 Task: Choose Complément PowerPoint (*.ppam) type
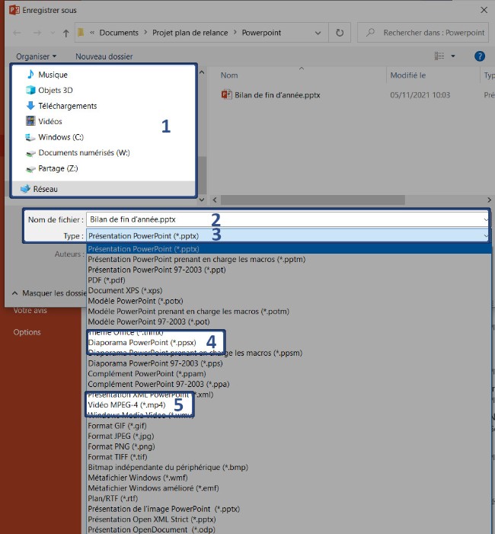[147, 374]
